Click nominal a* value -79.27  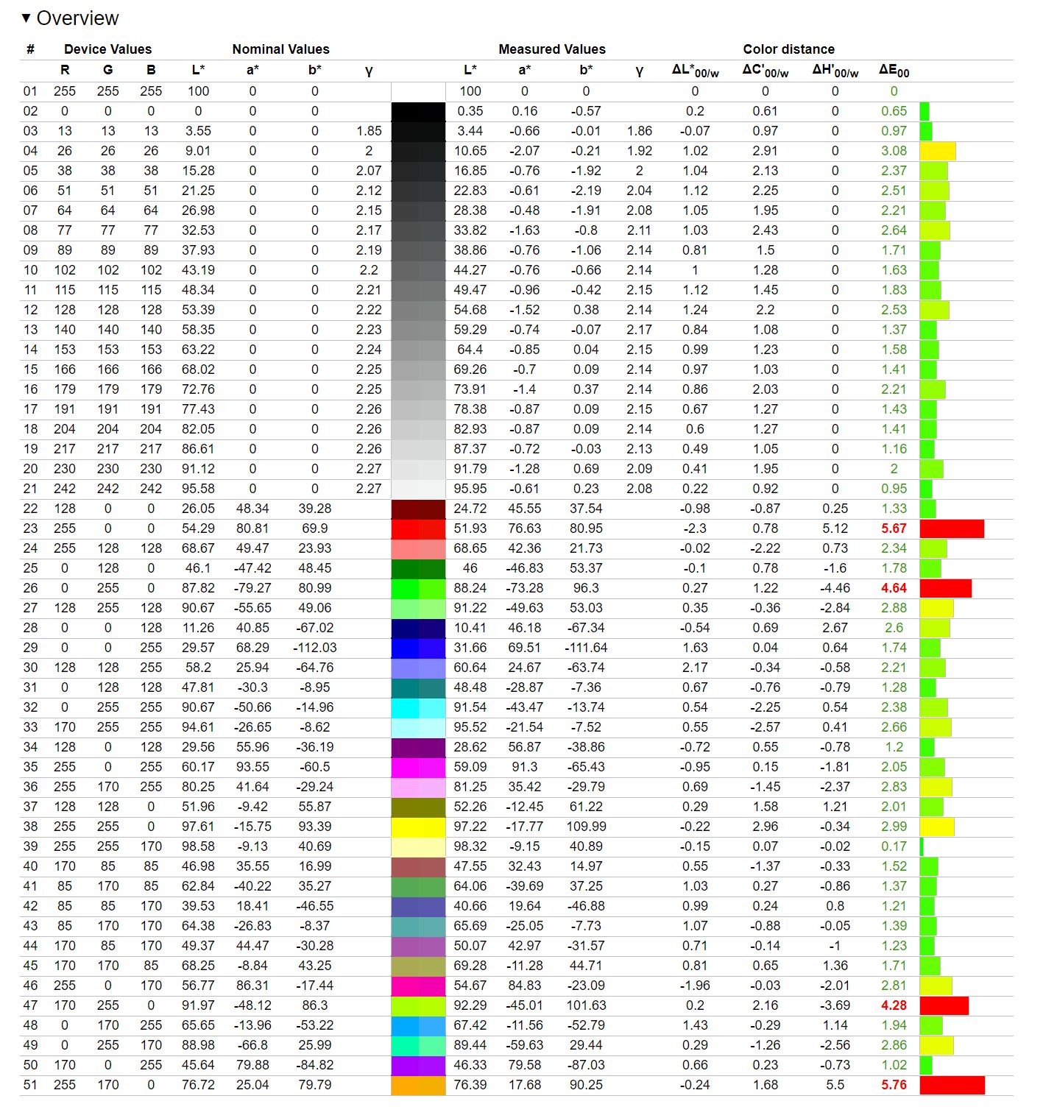tap(252, 588)
